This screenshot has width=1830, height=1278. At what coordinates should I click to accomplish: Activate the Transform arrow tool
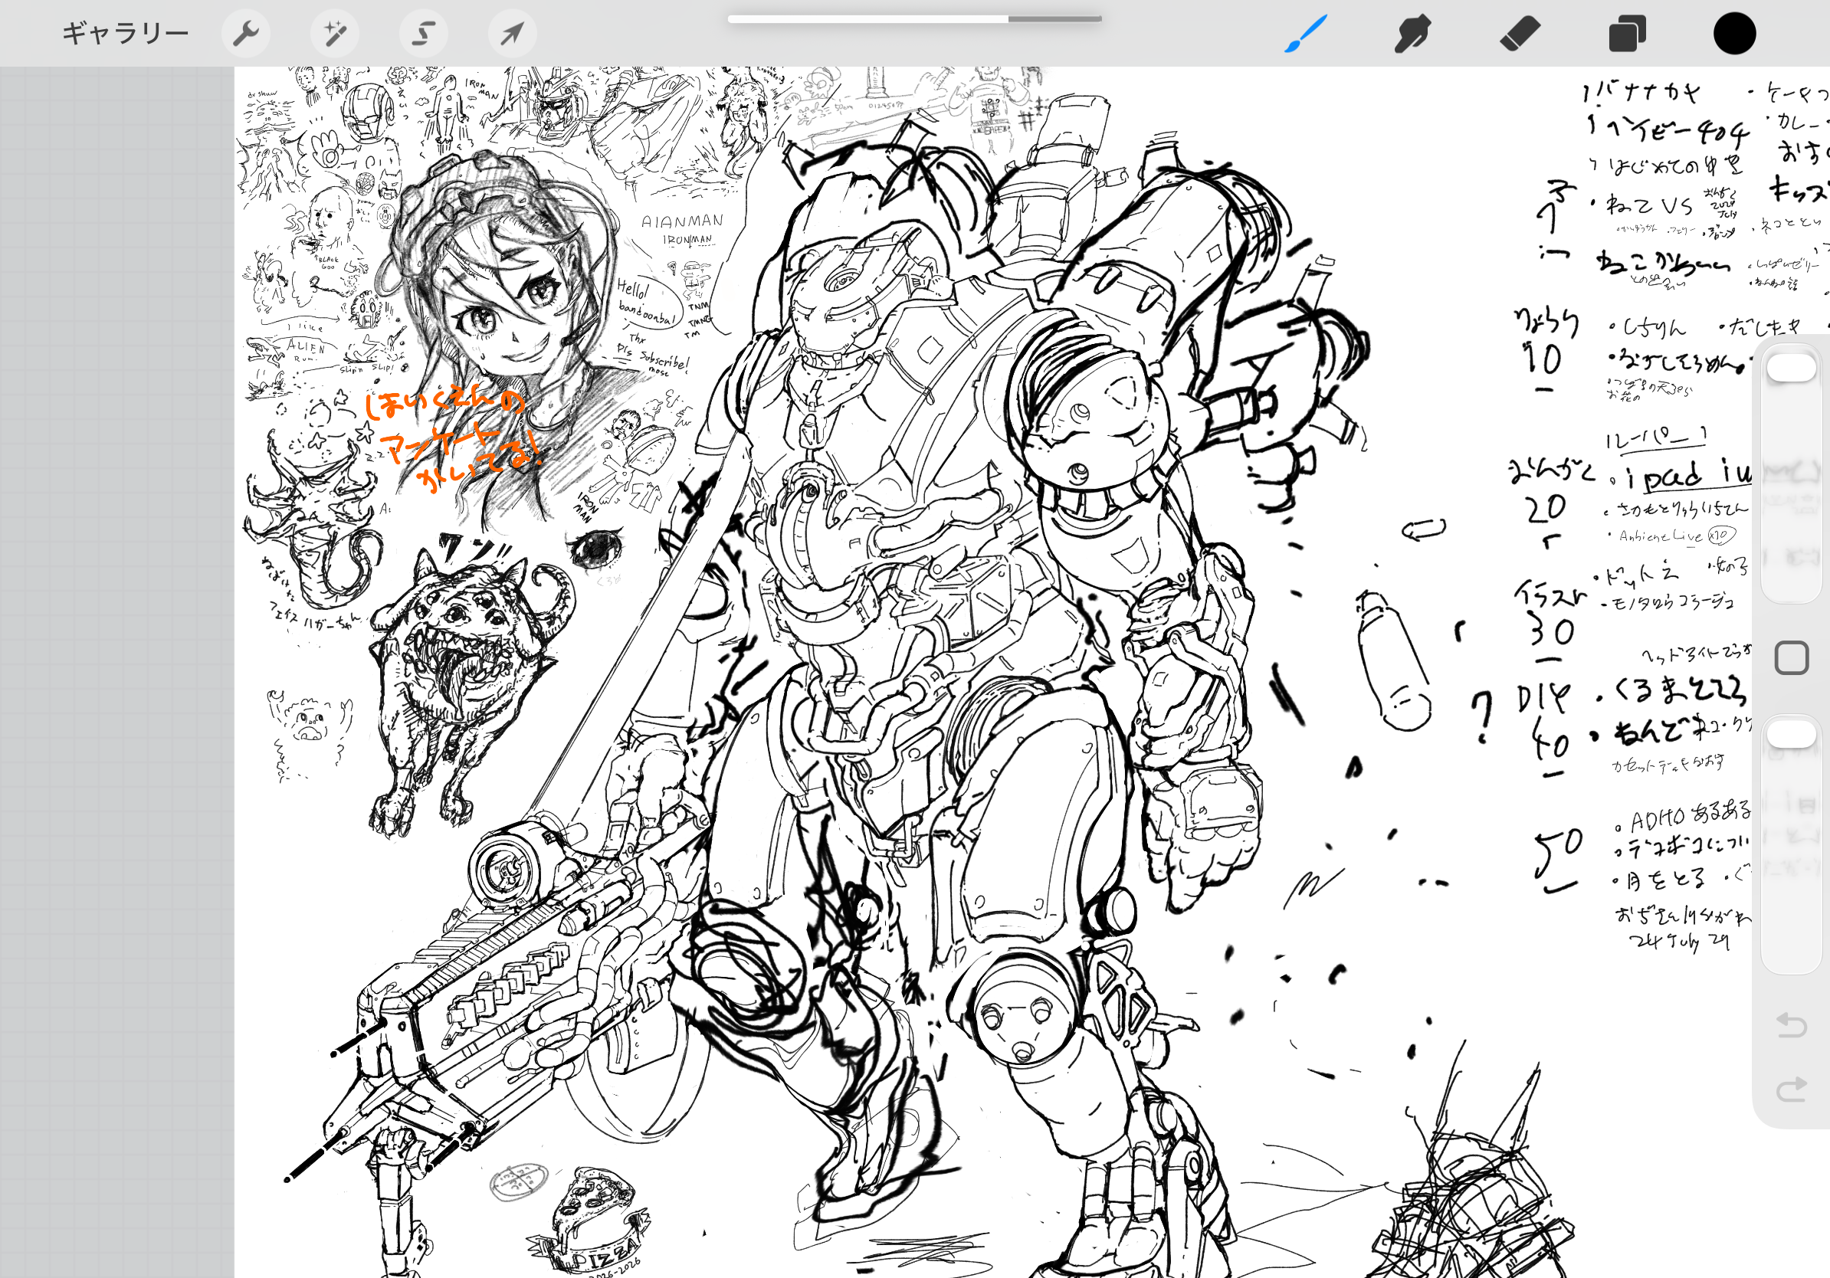click(513, 34)
